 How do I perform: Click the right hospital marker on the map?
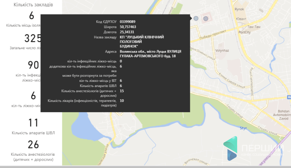(206, 18)
